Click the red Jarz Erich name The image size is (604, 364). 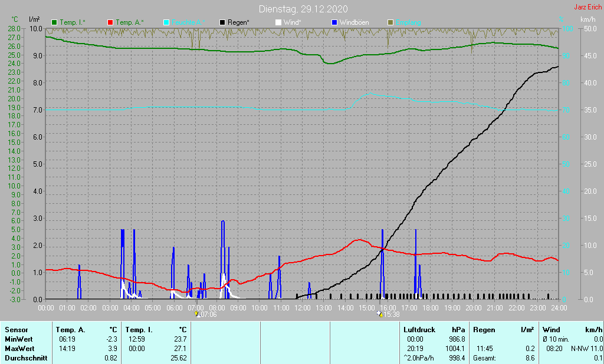coord(588,7)
